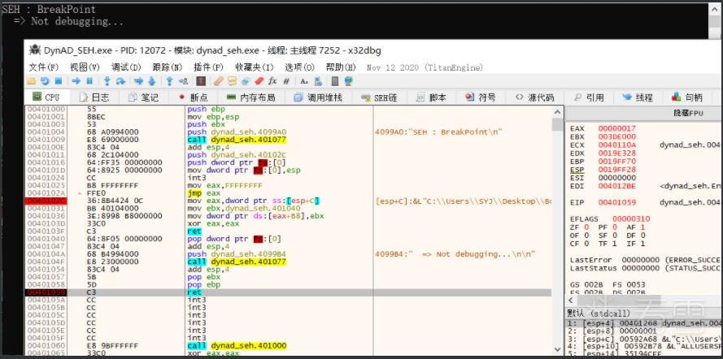Click the ZF flag value
Image resolution: width=723 pixels, height=359 pixels.
point(587,227)
